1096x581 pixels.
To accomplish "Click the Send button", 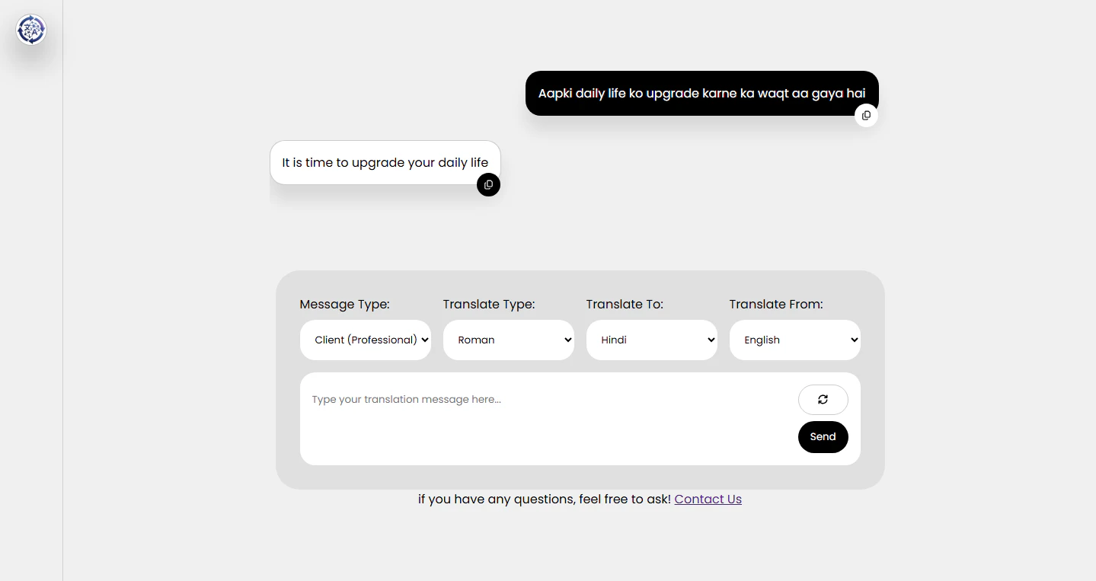I will click(x=823, y=436).
